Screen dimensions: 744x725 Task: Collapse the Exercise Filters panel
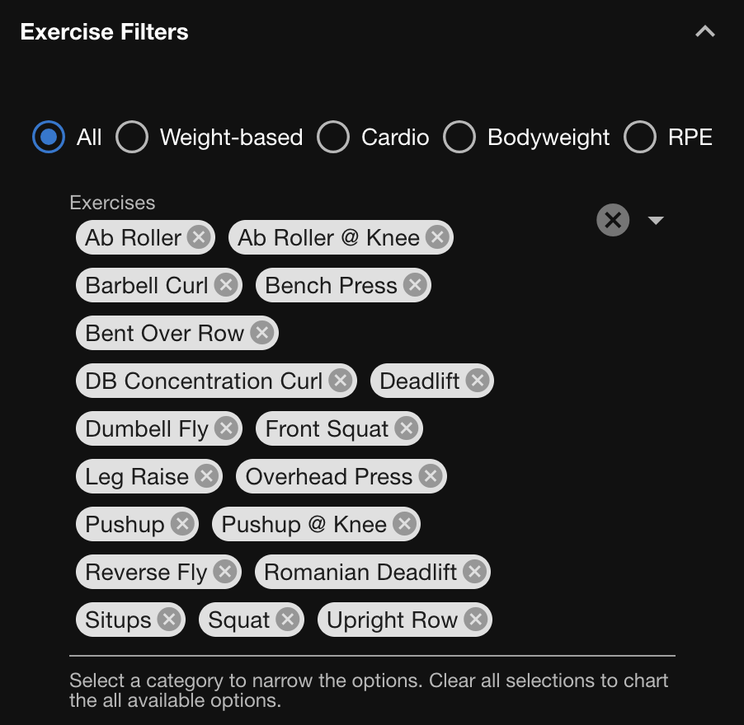coord(705,32)
